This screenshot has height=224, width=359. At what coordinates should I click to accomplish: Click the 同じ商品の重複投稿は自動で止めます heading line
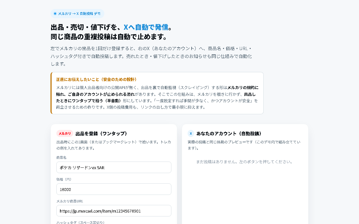click(109, 37)
